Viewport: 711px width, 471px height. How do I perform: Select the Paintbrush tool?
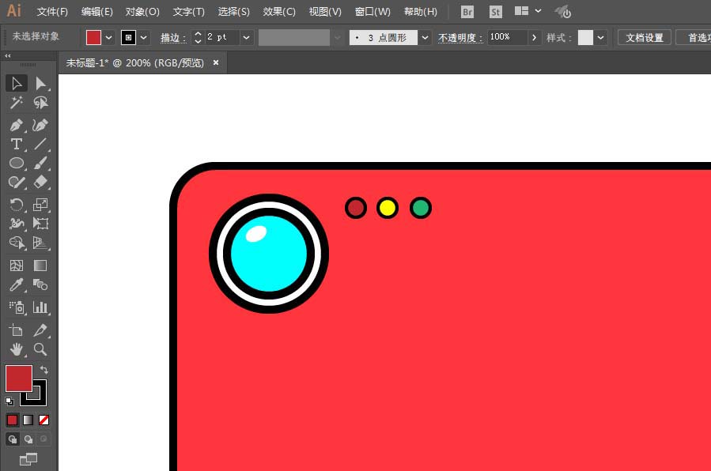(x=40, y=163)
